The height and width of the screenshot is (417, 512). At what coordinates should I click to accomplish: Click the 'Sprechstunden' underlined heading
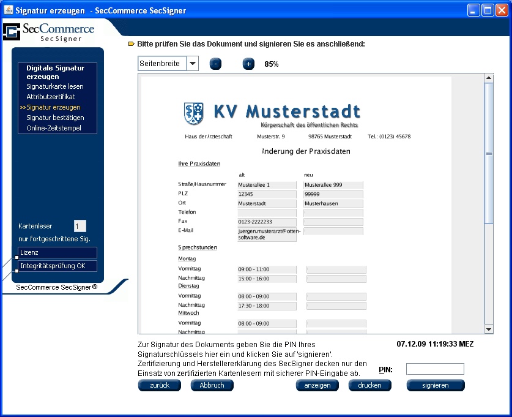point(198,247)
